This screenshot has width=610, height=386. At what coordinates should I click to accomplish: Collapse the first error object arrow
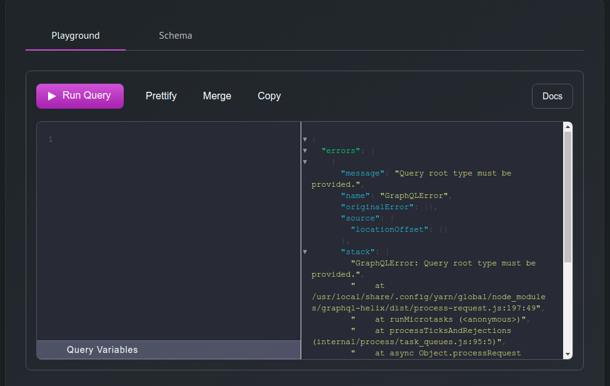pos(305,162)
